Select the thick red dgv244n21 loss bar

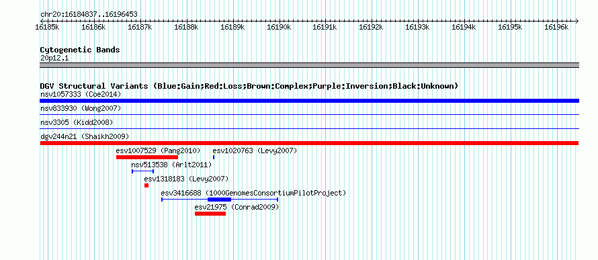pos(309,143)
